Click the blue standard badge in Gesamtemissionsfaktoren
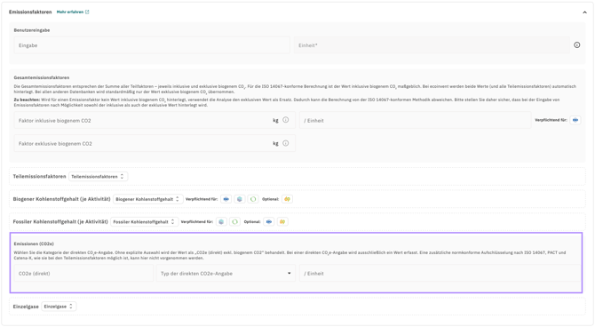The width and height of the screenshot is (595, 327). [x=575, y=120]
